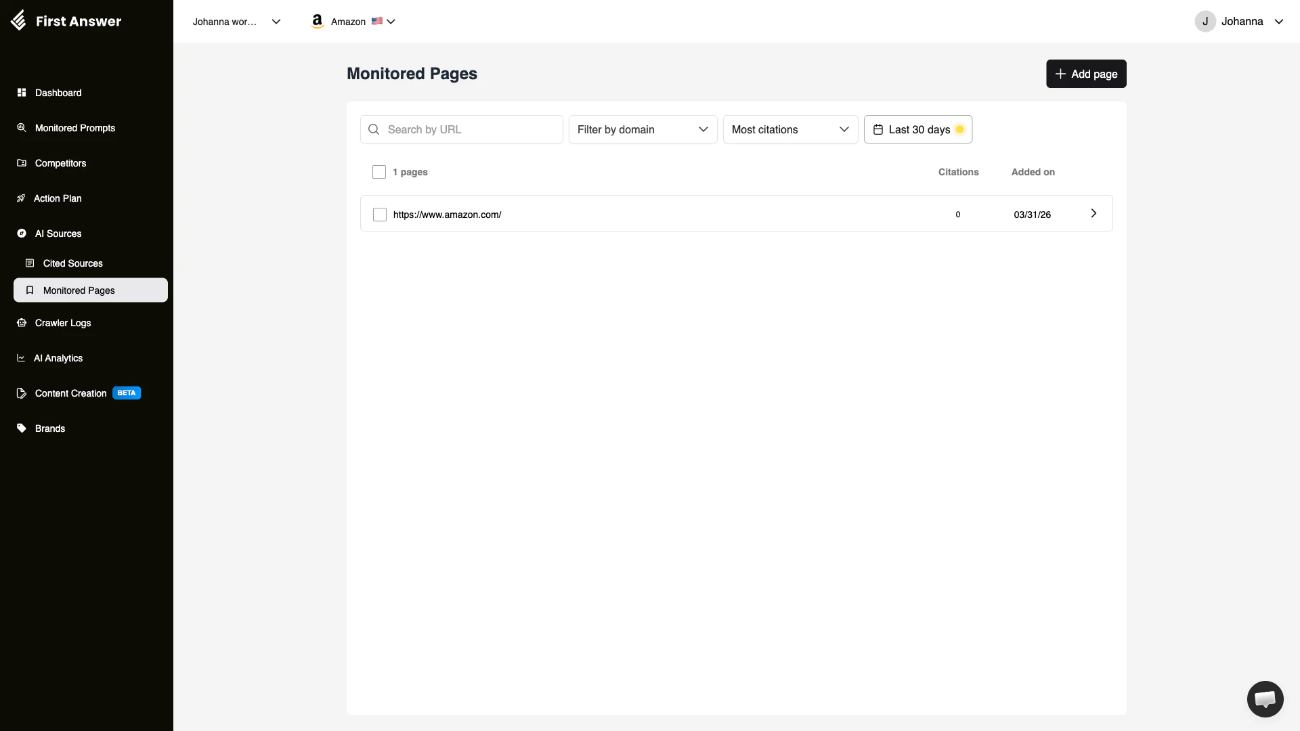1300x731 pixels.
Task: Open AI Analytics
Action: [x=58, y=358]
